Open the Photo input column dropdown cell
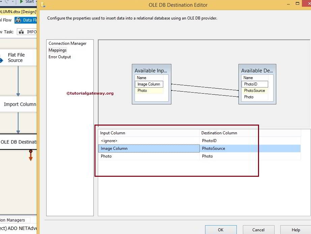The width and height of the screenshot is (311, 234). (148, 156)
